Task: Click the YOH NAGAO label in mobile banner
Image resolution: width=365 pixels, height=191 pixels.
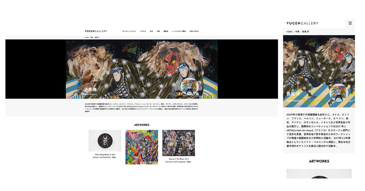Action: pos(293,101)
